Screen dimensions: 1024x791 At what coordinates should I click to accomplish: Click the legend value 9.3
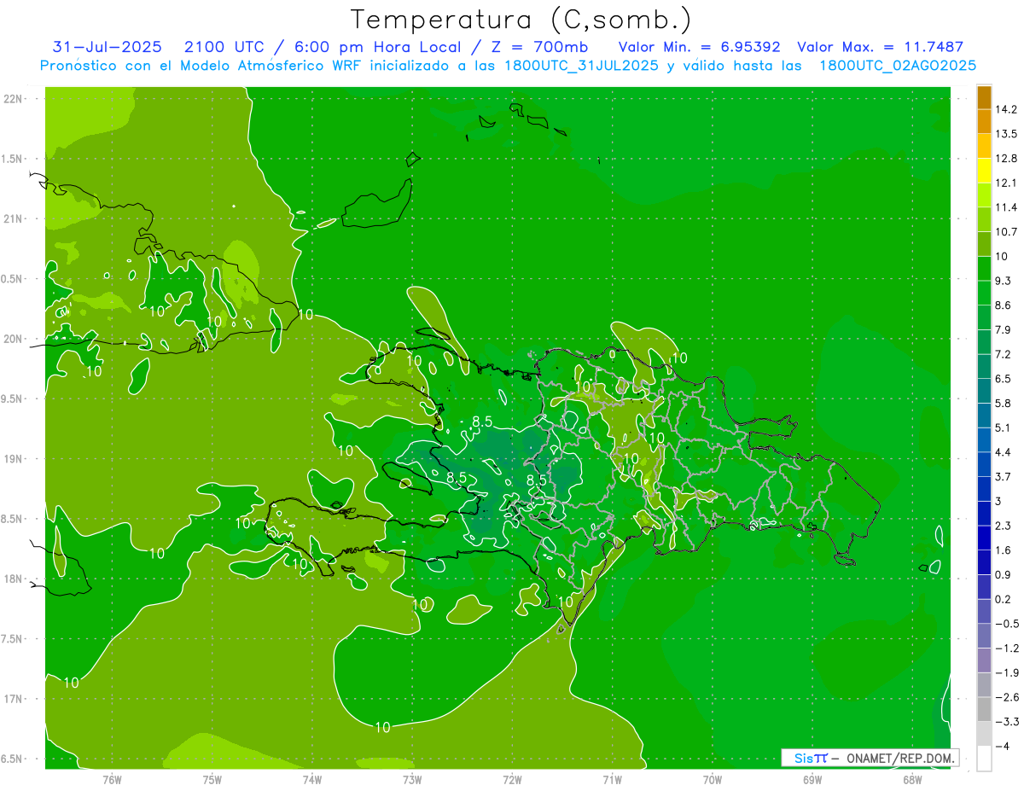coord(1004,281)
